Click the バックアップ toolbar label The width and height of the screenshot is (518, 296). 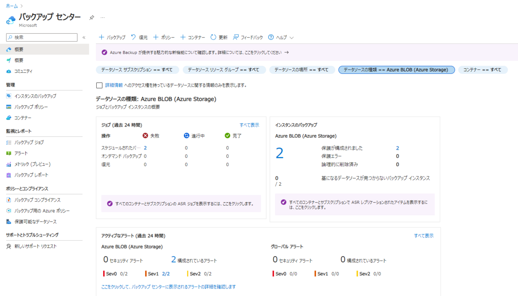pos(116,38)
